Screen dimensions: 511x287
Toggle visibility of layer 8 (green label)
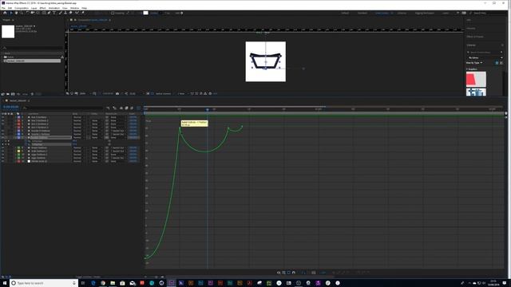[3, 147]
